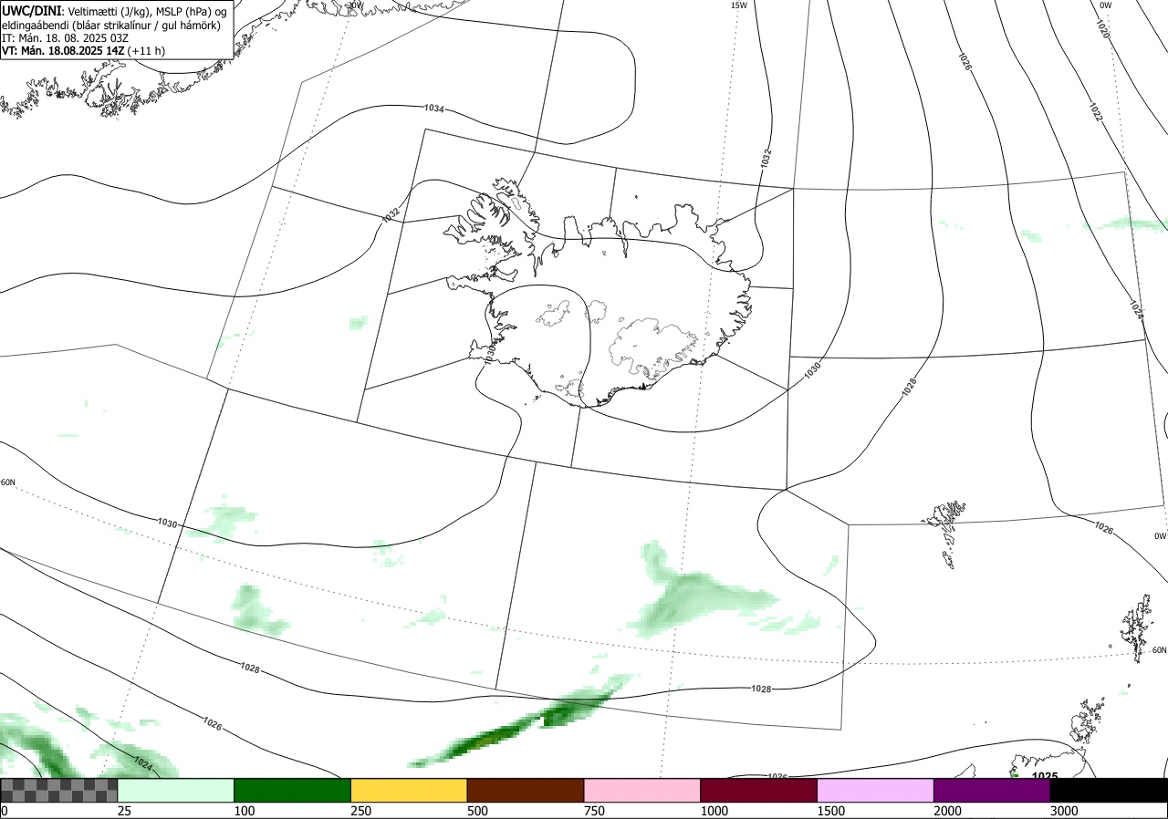Select the black above-3000 legend swatch

(x=1109, y=790)
